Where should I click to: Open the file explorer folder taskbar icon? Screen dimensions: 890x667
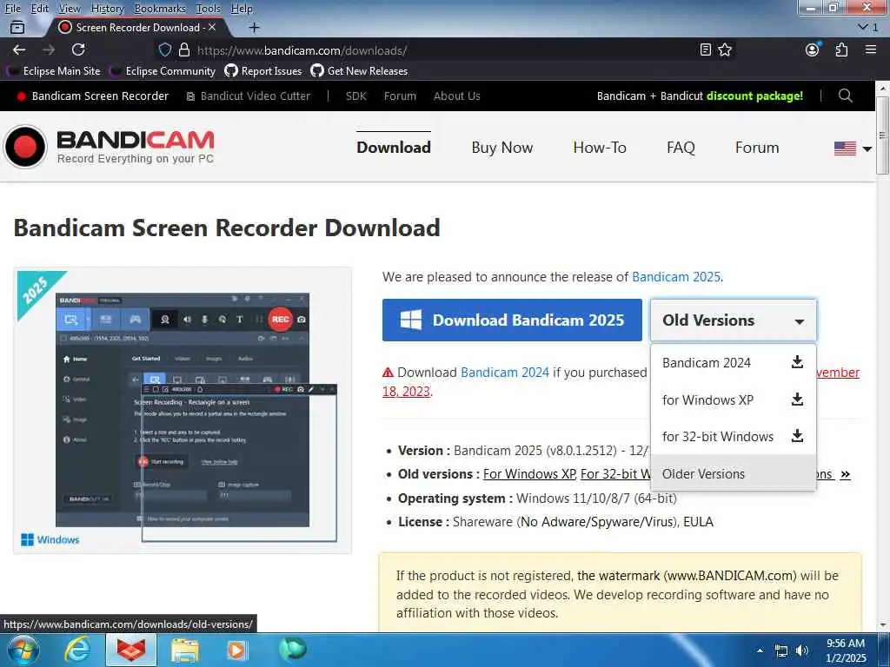[185, 650]
